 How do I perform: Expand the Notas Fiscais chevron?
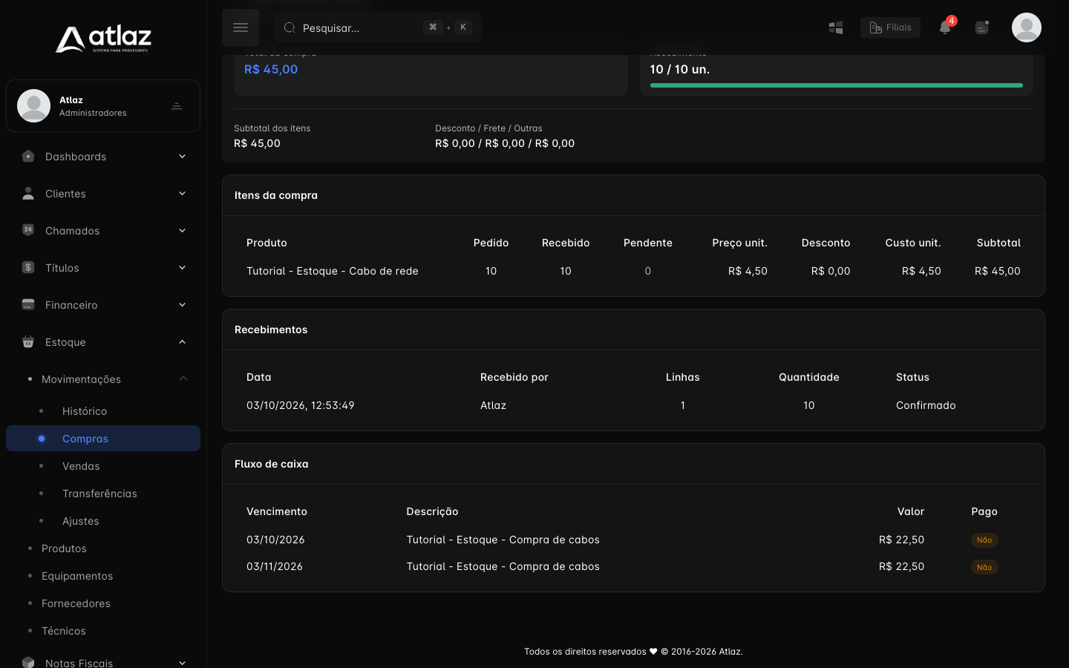(x=182, y=663)
